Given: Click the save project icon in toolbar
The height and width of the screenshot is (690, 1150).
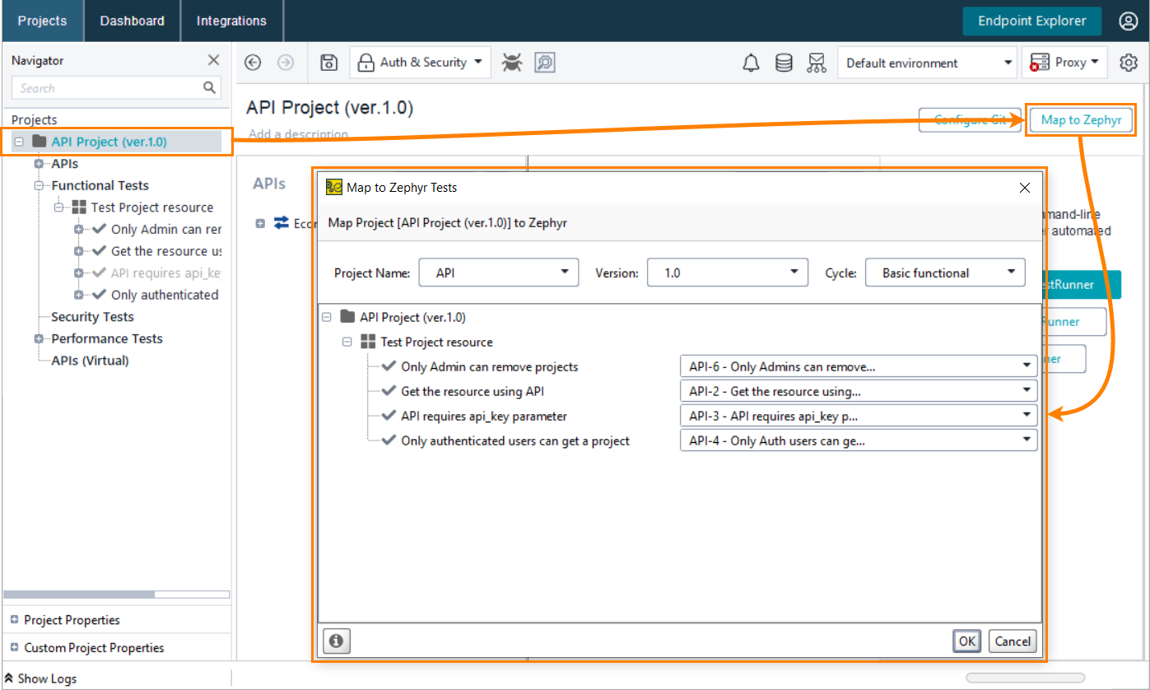Looking at the screenshot, I should 328,63.
